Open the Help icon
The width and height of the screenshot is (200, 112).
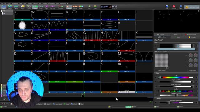point(167,7)
